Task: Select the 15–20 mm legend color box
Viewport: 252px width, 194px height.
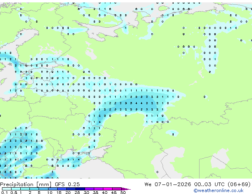Action: (x=62, y=189)
